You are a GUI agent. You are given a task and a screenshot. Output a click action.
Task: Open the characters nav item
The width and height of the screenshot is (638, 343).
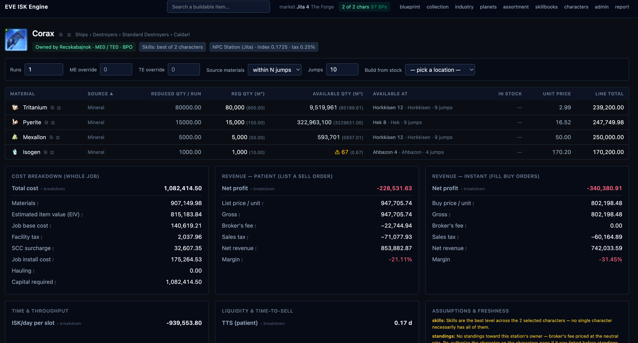576,7
